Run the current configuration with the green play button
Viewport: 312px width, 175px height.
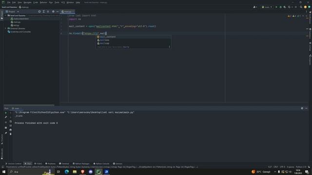[x=276, y=7]
